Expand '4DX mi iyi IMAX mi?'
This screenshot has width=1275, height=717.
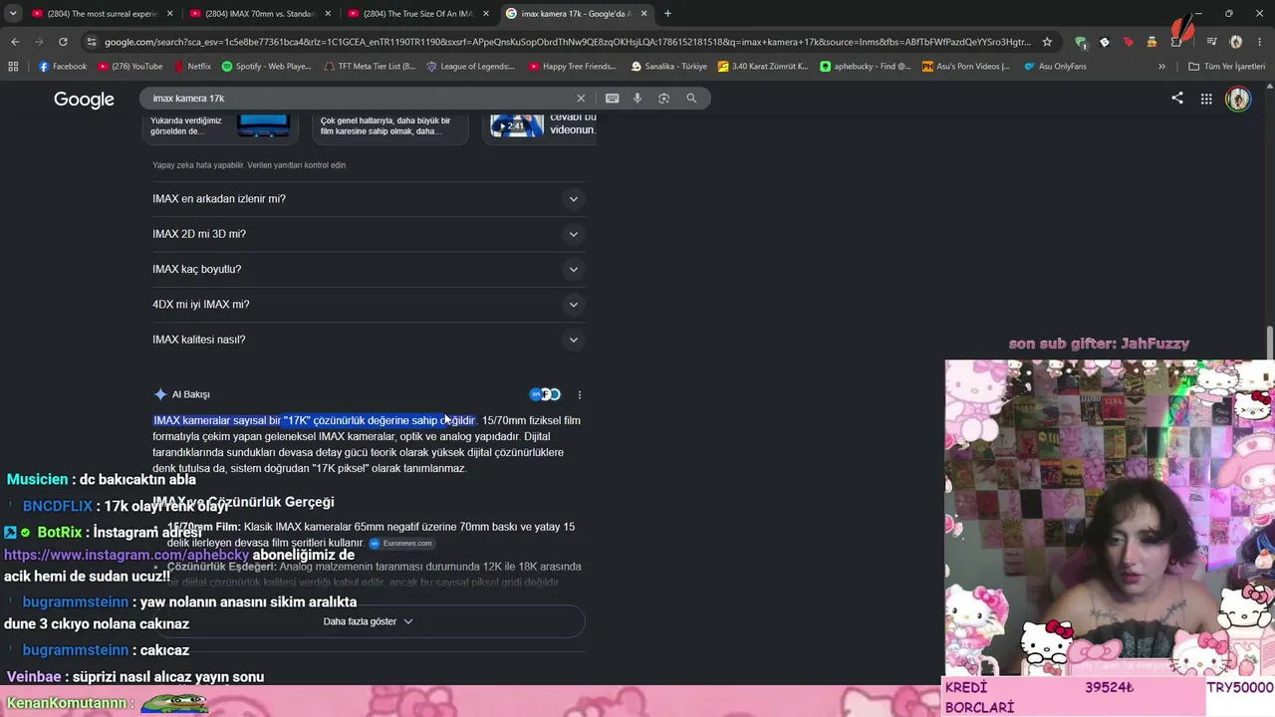click(x=368, y=305)
